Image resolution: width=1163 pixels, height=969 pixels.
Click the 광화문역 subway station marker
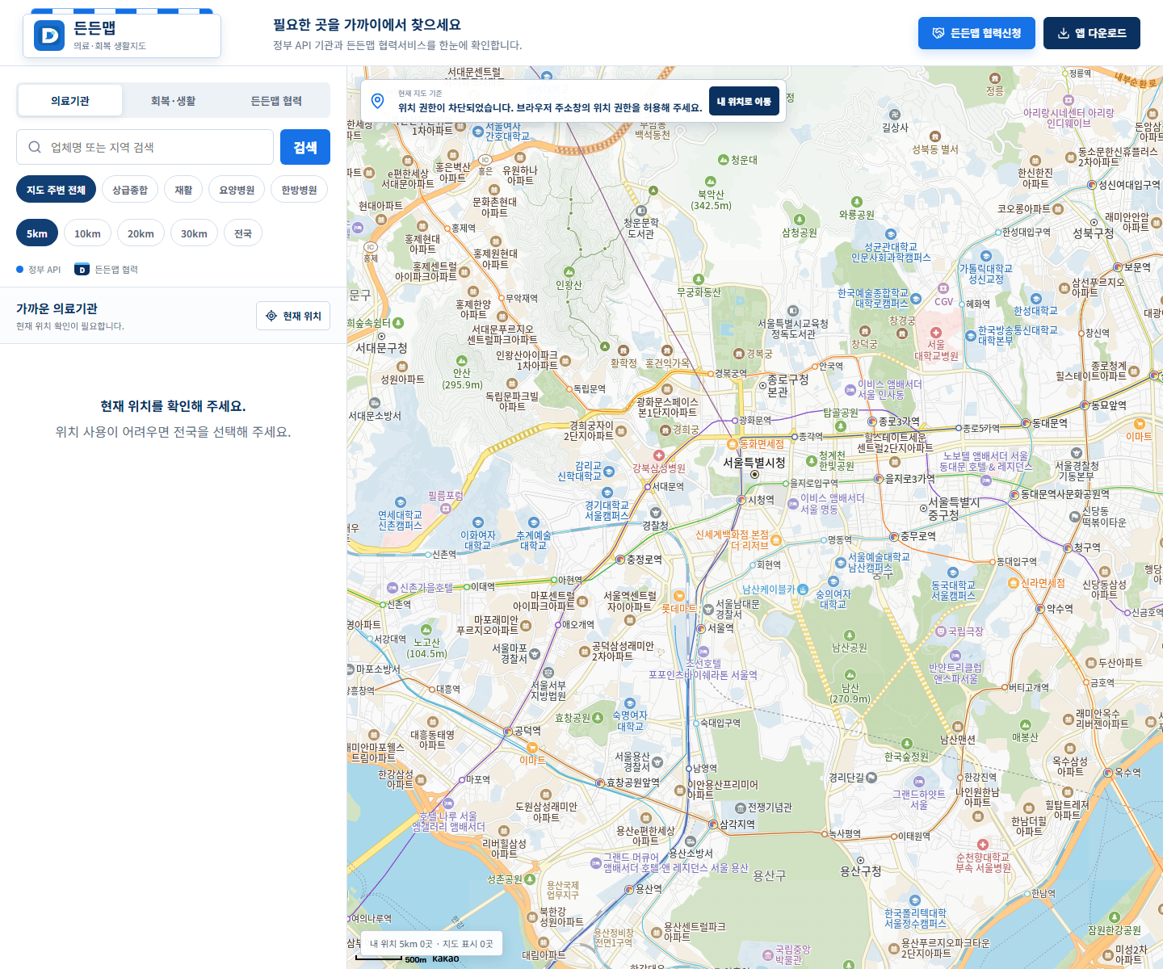point(734,421)
